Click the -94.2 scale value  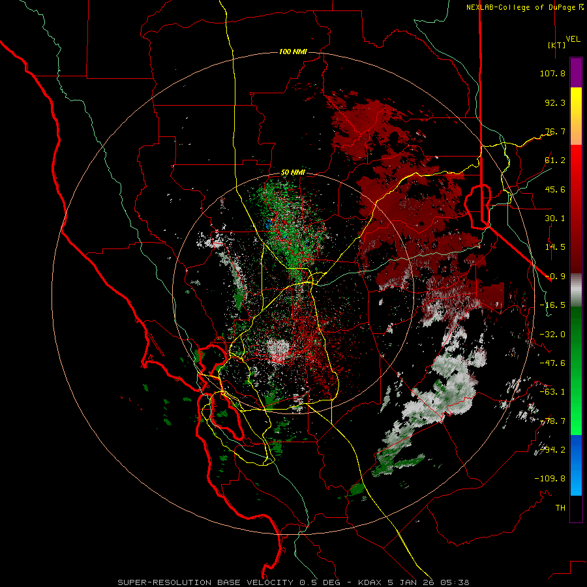coord(552,450)
